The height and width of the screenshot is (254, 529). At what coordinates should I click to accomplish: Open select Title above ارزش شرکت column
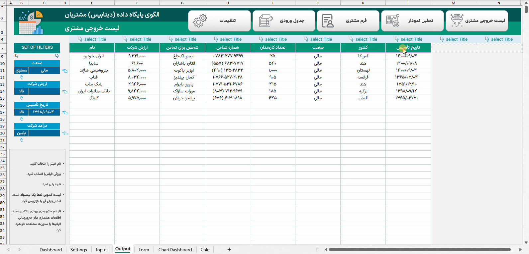[137, 39]
